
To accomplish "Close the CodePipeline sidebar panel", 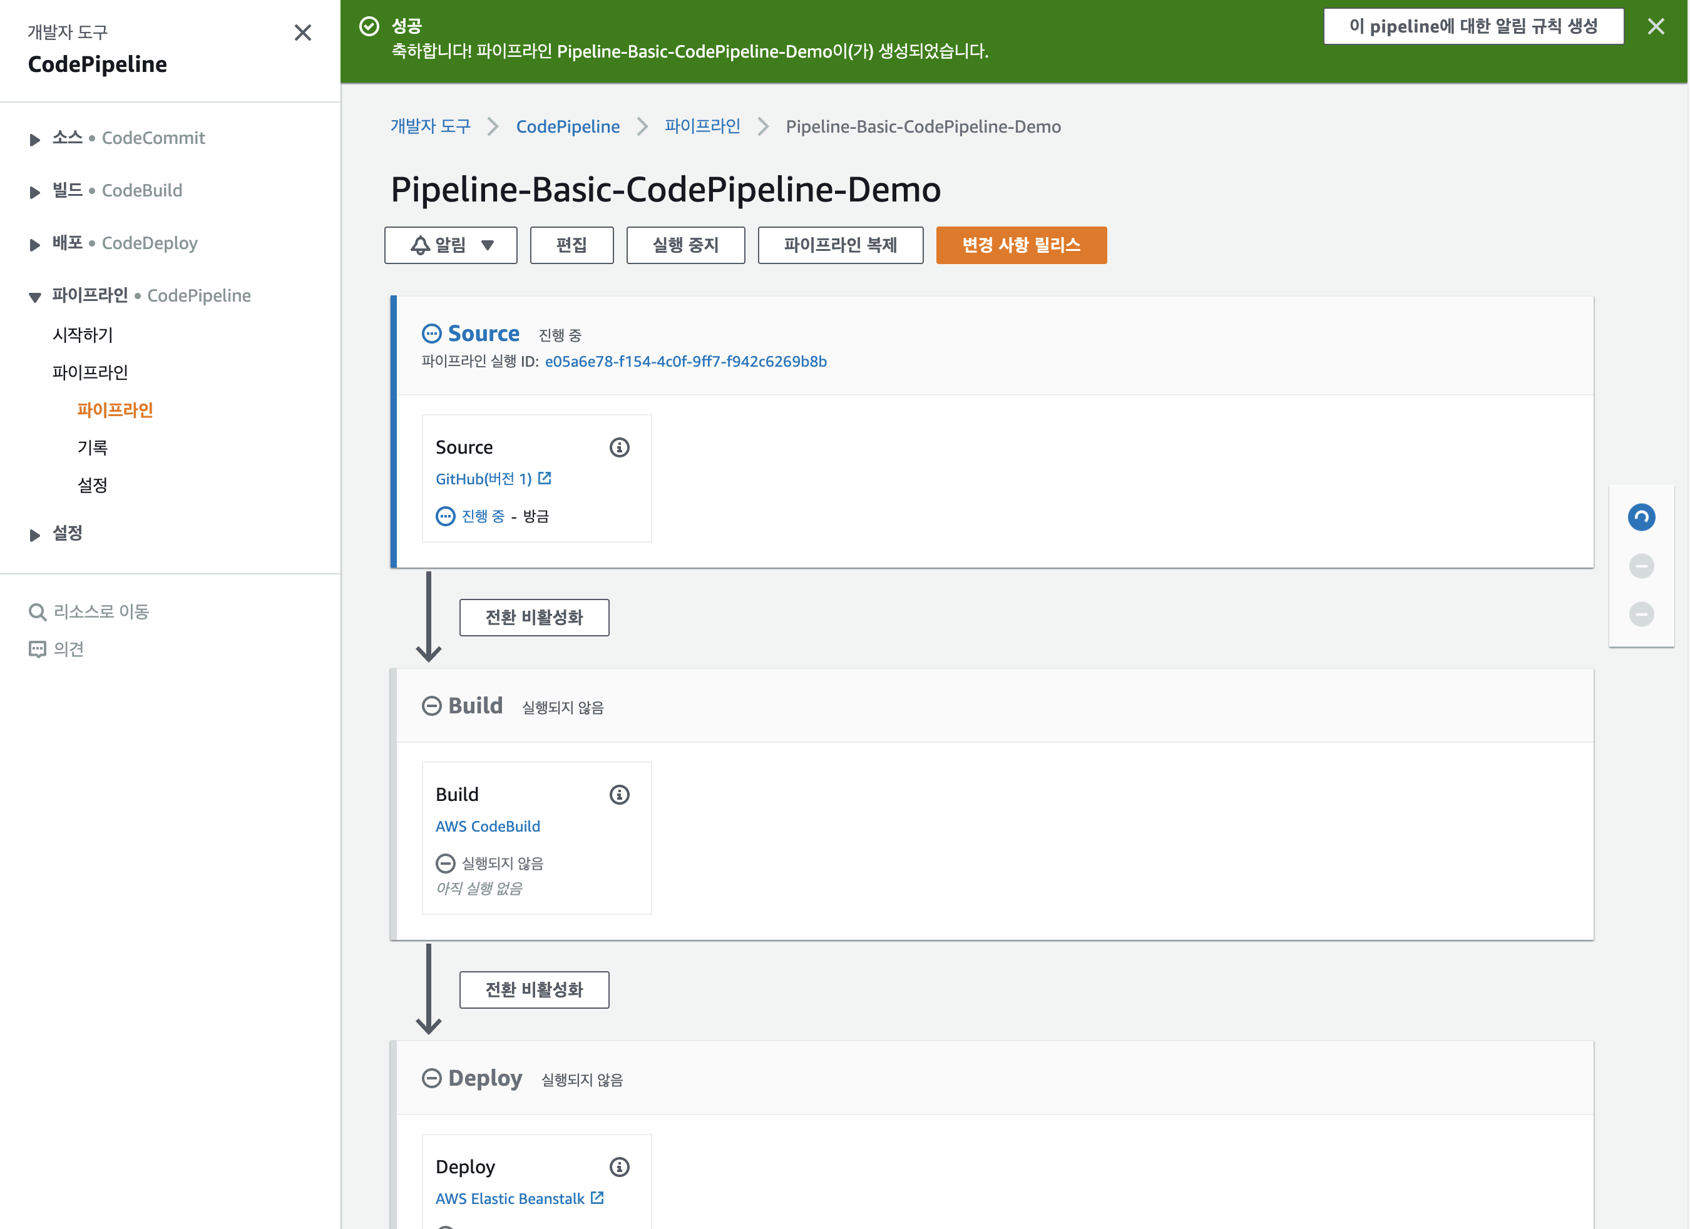I will pyautogui.click(x=302, y=33).
